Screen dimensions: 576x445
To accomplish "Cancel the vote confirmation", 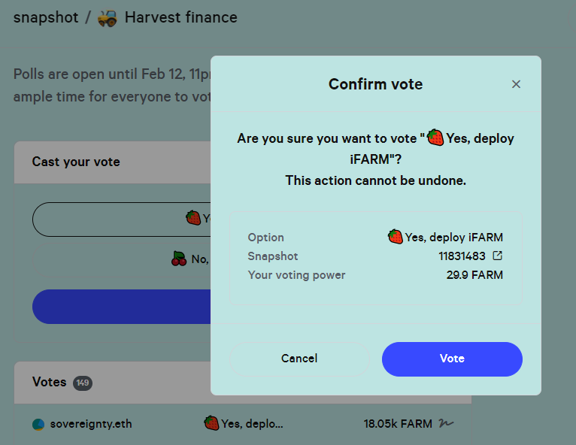I will coord(299,359).
